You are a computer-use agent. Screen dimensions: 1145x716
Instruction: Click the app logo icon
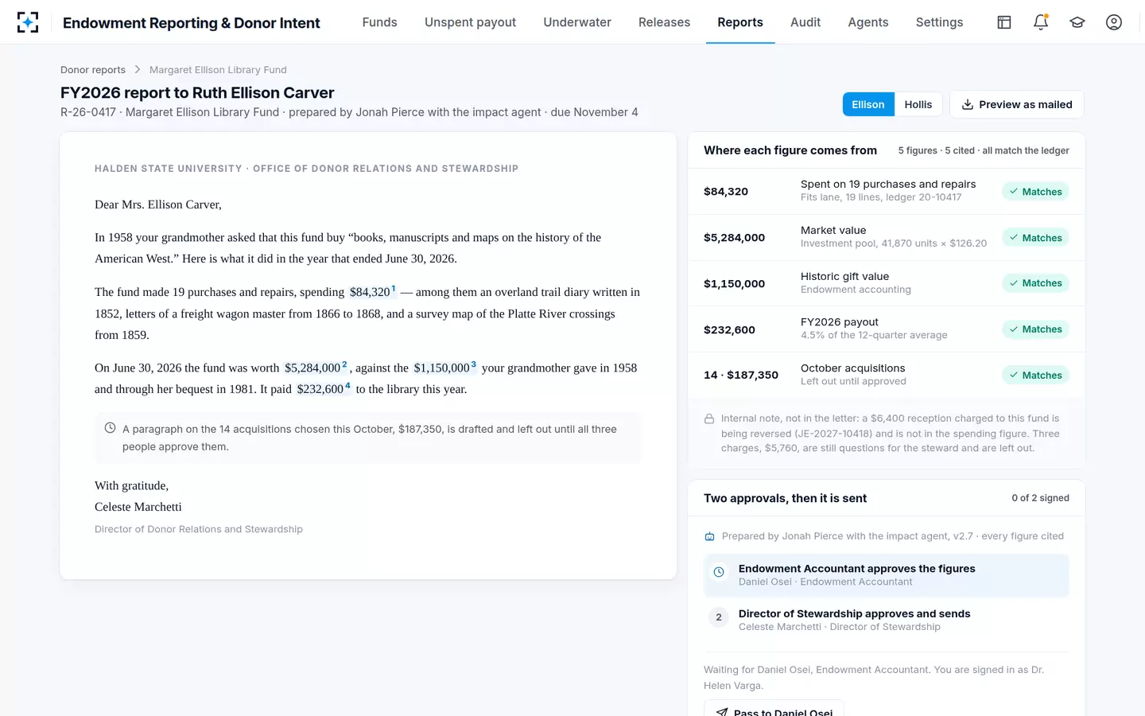point(28,22)
